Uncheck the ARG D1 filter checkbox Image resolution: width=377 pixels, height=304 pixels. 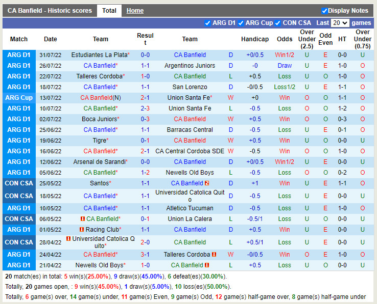207,23
